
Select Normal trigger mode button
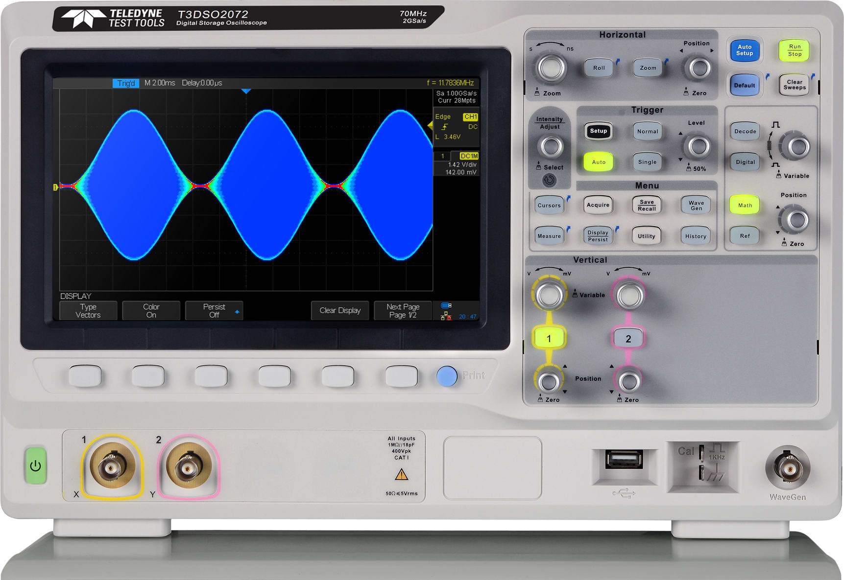(x=648, y=131)
